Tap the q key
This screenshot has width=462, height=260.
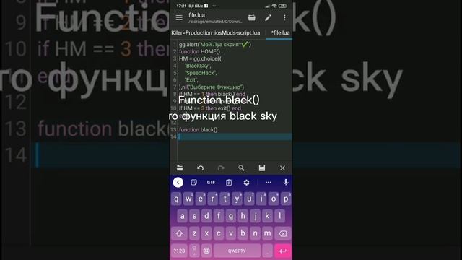(176, 199)
